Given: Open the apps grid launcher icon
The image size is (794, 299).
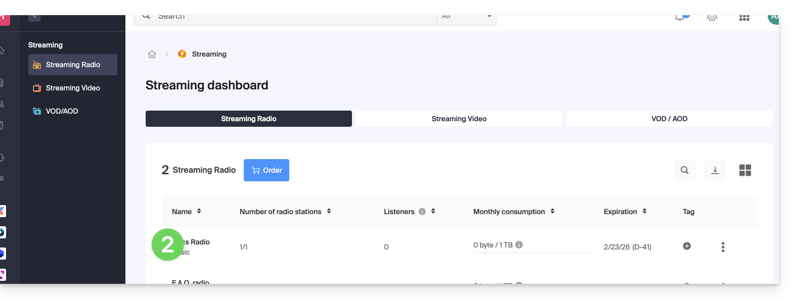Looking at the screenshot, I should click(744, 18).
